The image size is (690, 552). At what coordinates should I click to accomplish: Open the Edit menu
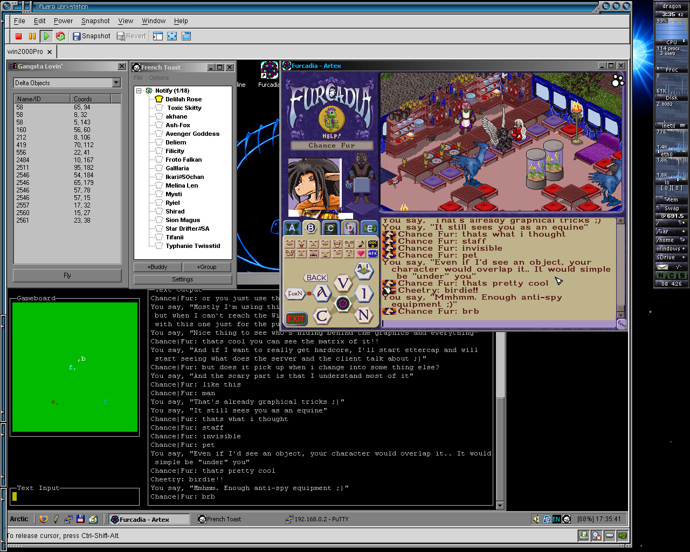tap(40, 21)
